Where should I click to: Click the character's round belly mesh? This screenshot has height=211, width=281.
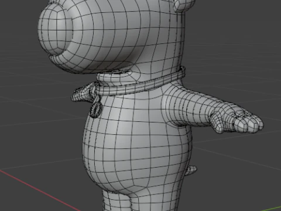[136, 145]
